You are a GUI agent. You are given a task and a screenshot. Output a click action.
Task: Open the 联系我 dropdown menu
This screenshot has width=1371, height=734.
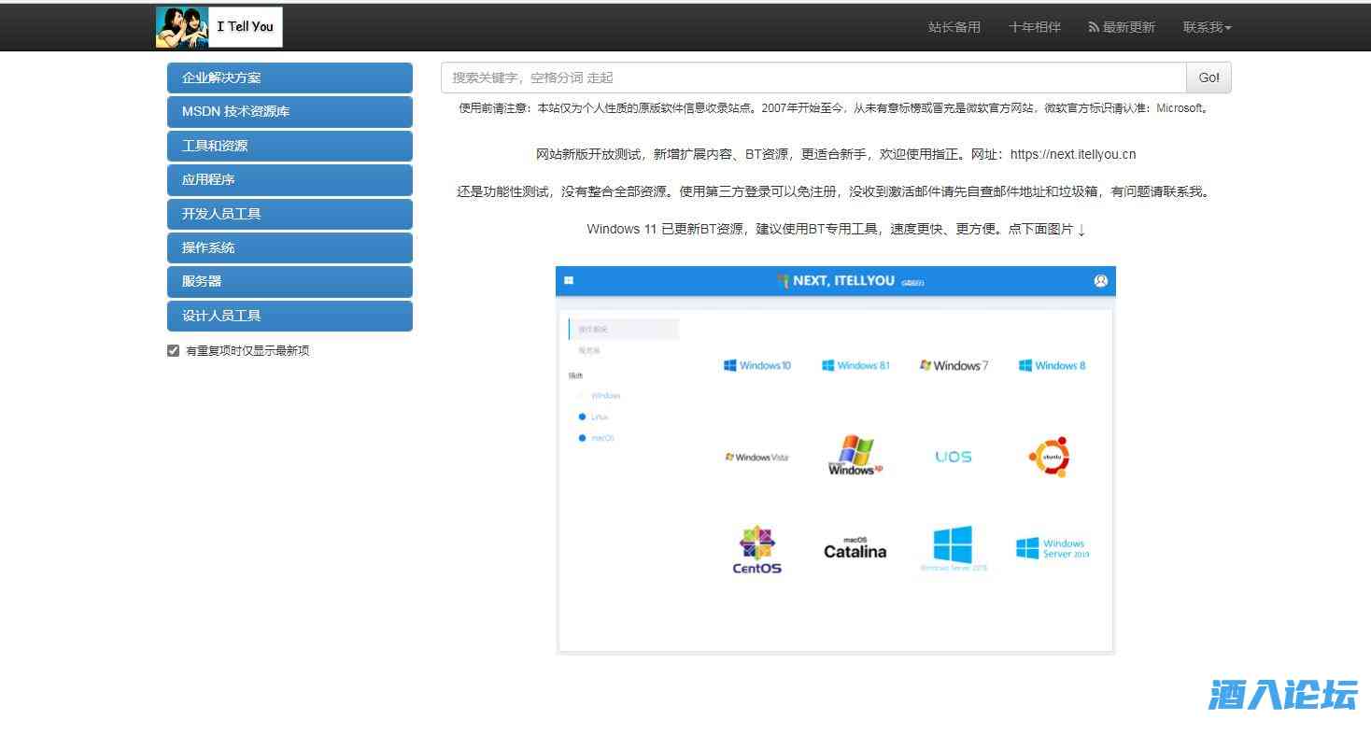pos(1207,27)
